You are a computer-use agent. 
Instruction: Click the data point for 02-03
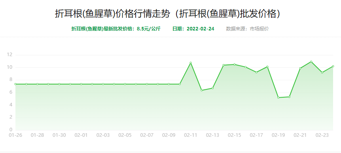(103, 84)
